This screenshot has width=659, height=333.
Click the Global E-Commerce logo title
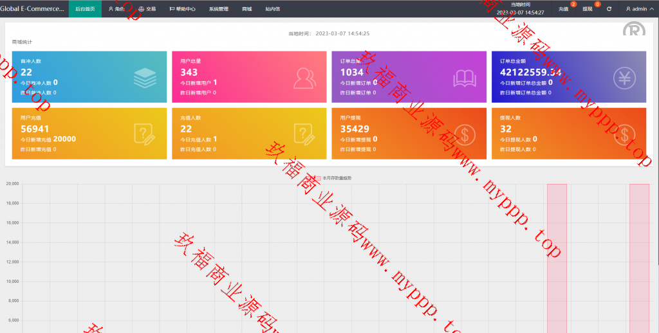point(32,9)
